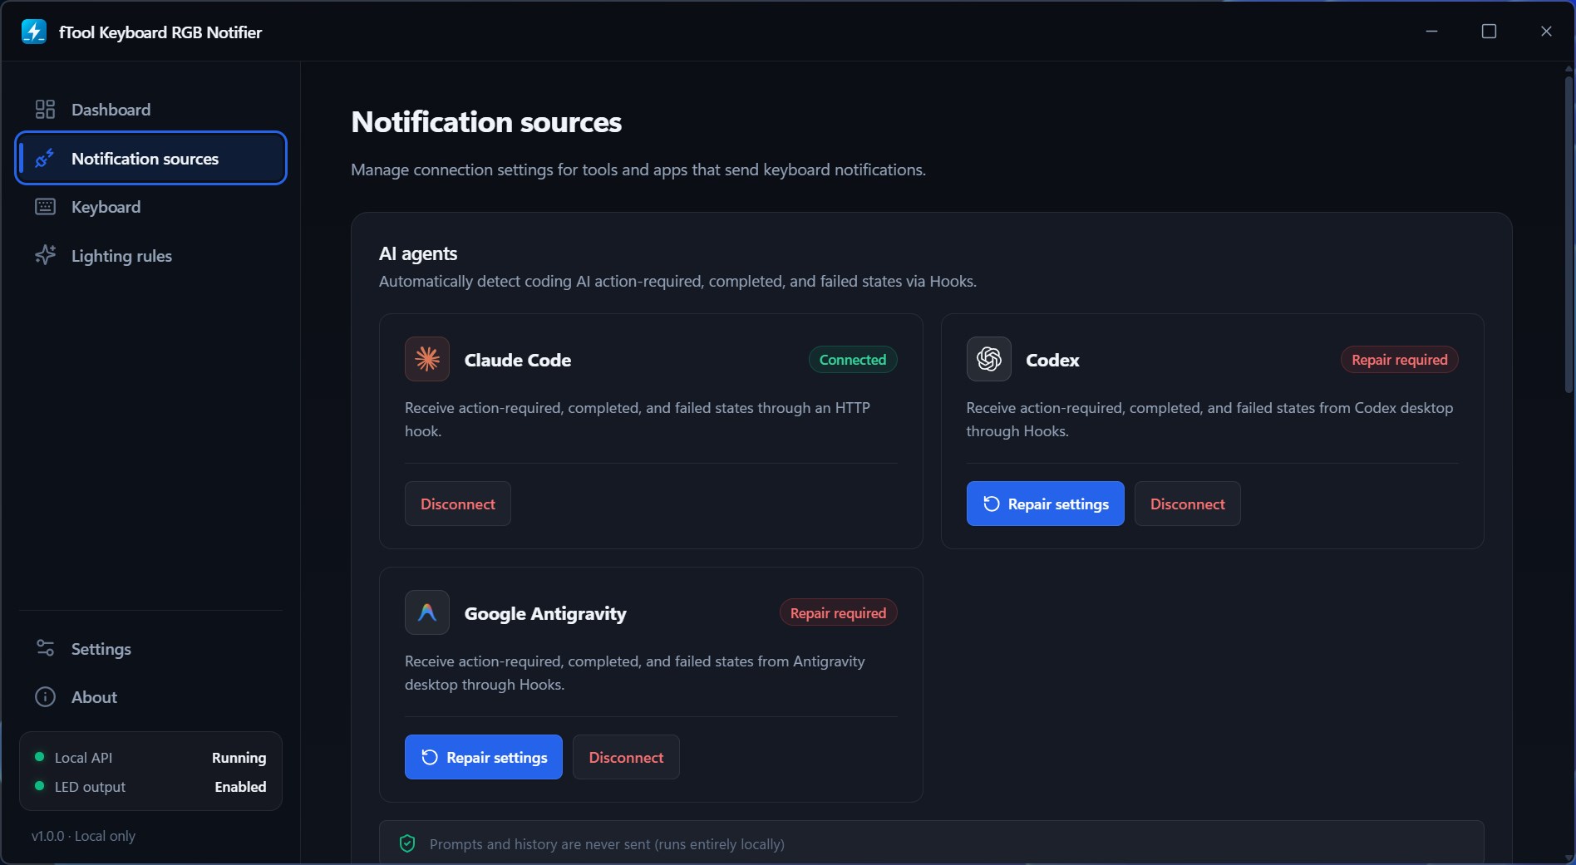This screenshot has width=1576, height=865.
Task: Open Lighting rules
Action: point(150,255)
